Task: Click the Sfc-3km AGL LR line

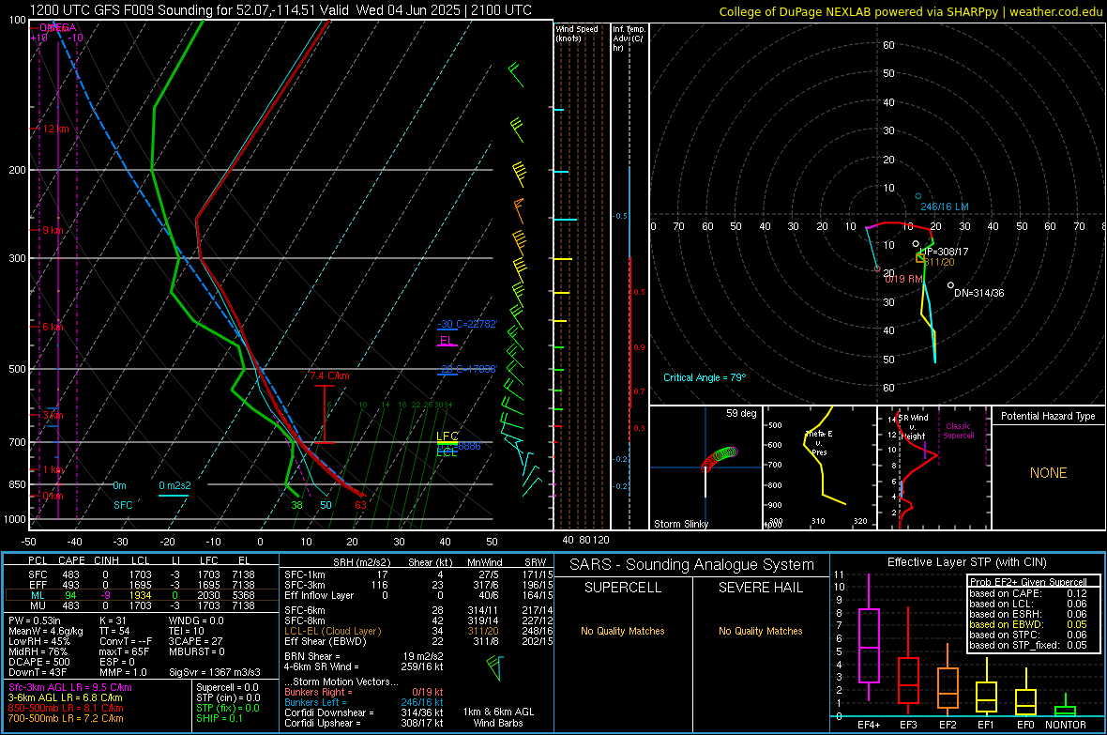Action: [70, 687]
